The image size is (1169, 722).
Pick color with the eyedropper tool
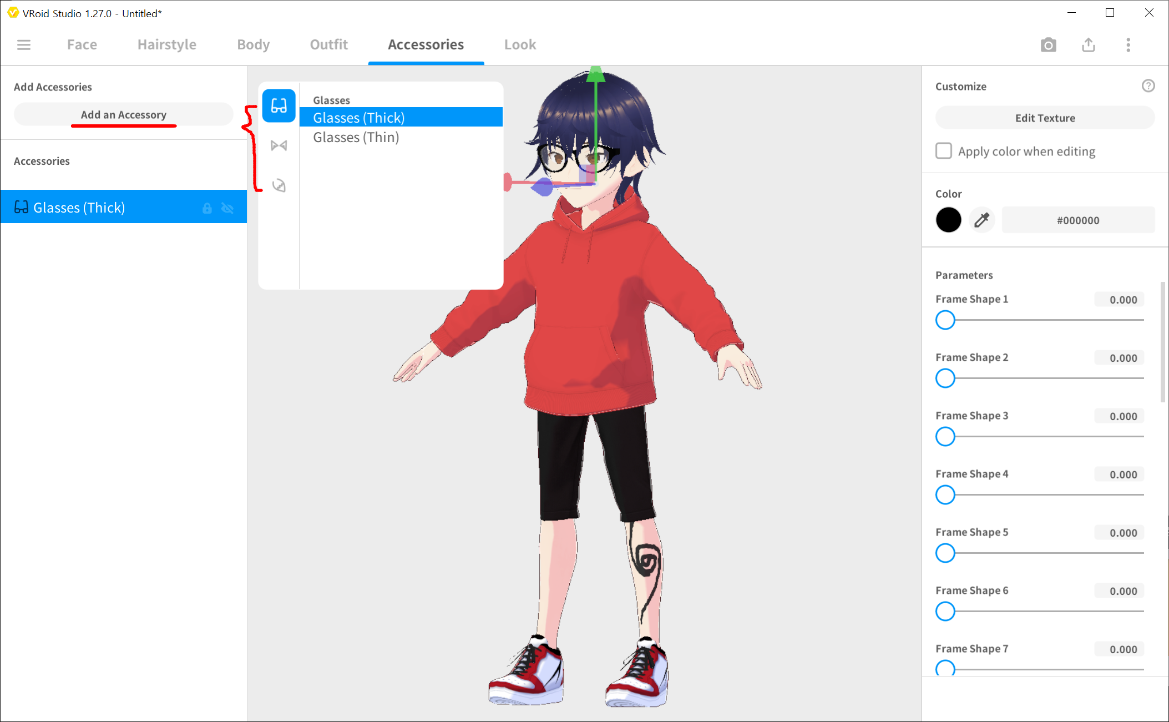tap(981, 220)
